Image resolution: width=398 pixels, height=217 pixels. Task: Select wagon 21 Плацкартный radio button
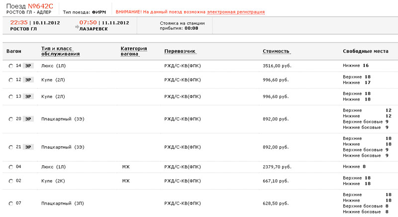11,147
